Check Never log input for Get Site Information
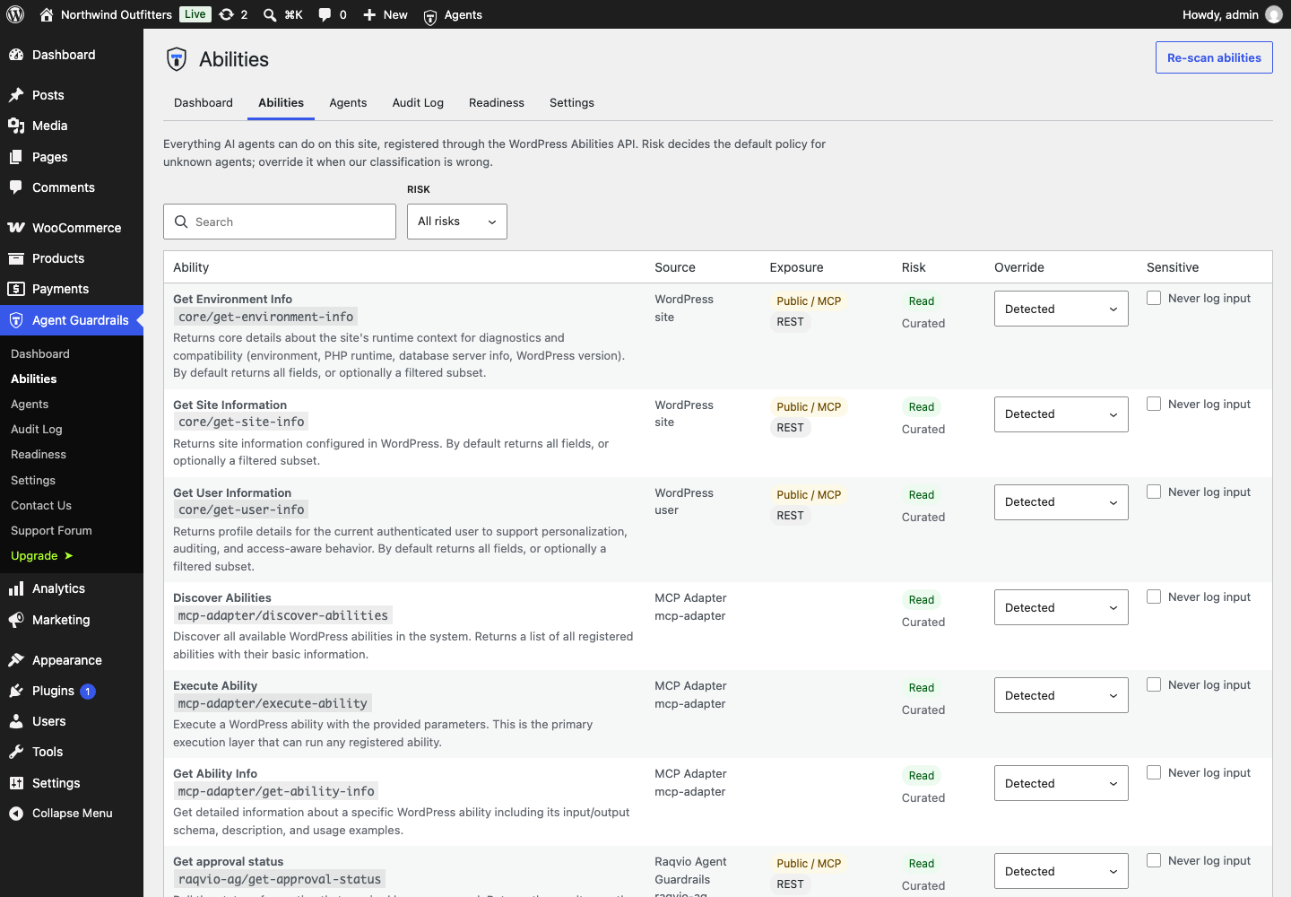This screenshot has width=1291, height=897. (x=1154, y=404)
